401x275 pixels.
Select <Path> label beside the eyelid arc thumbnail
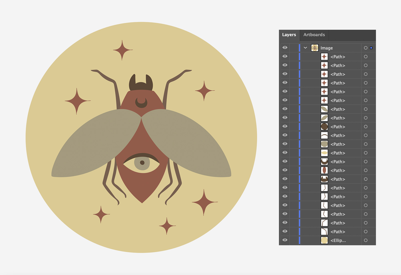[x=338, y=135]
